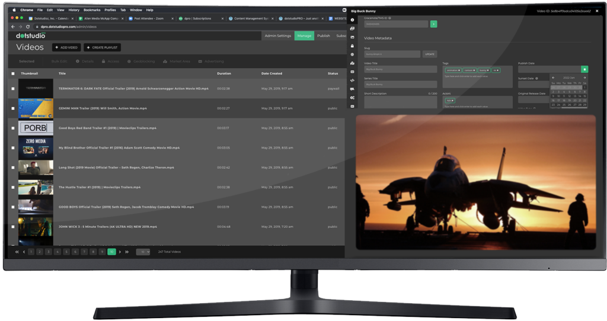
Task: Open the Bookmarks menu in Chrome
Action: [x=92, y=10]
